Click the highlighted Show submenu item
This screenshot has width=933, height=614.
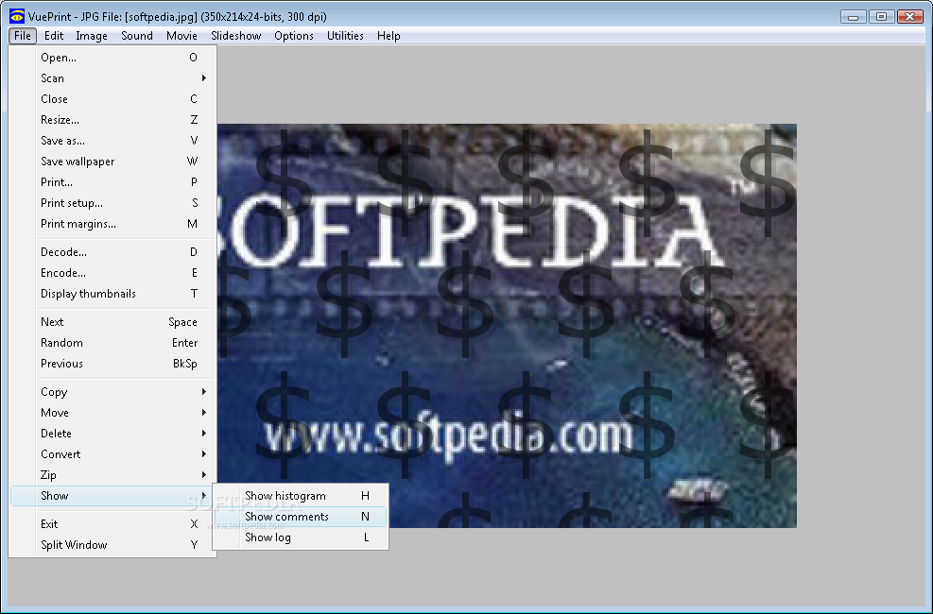113,496
